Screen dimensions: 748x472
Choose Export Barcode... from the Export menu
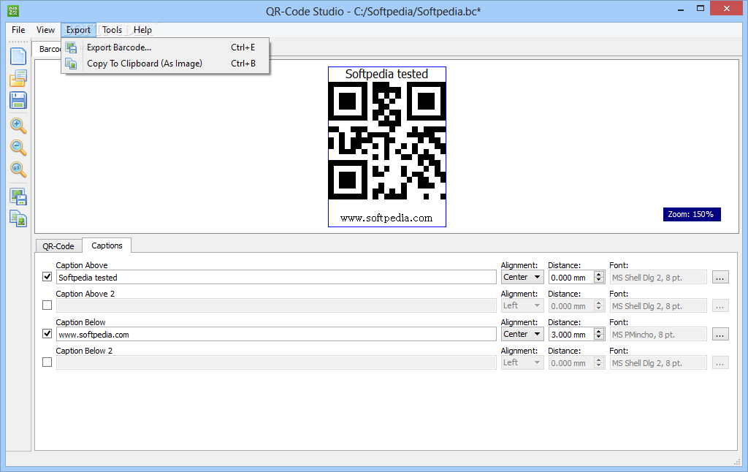click(x=165, y=47)
